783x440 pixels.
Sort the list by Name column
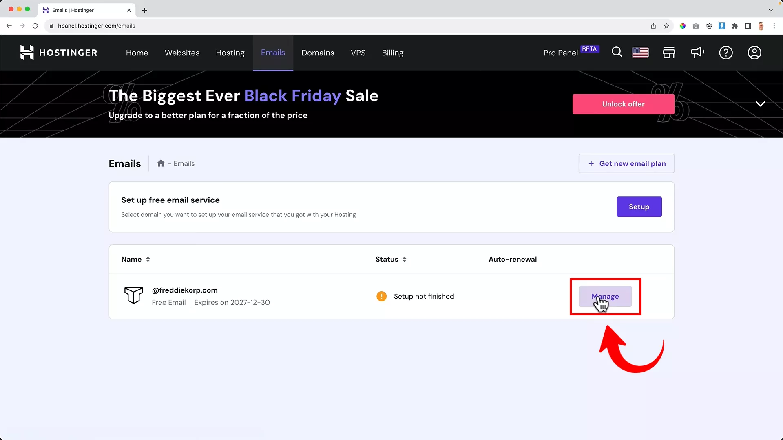tap(135, 259)
